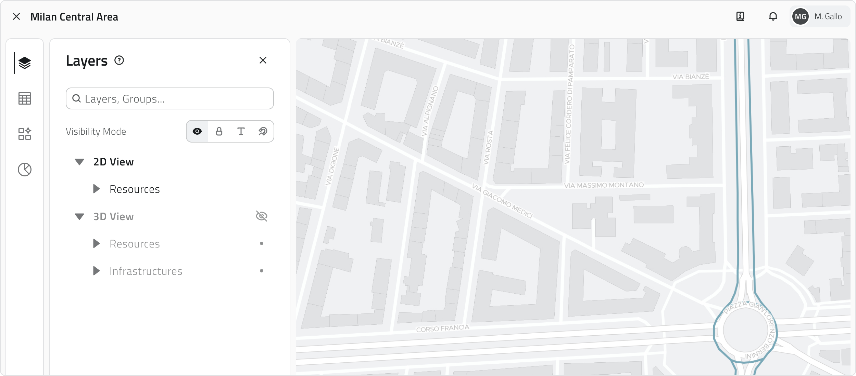Open the widgets sparkle sidebar icon
This screenshot has width=856, height=376.
24,134
